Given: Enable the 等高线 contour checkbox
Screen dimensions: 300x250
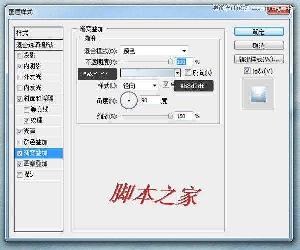Looking at the screenshot, I should [x=26, y=110].
